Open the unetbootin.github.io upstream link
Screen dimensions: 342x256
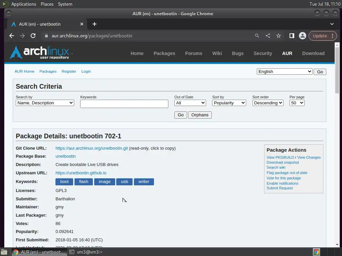81,173
